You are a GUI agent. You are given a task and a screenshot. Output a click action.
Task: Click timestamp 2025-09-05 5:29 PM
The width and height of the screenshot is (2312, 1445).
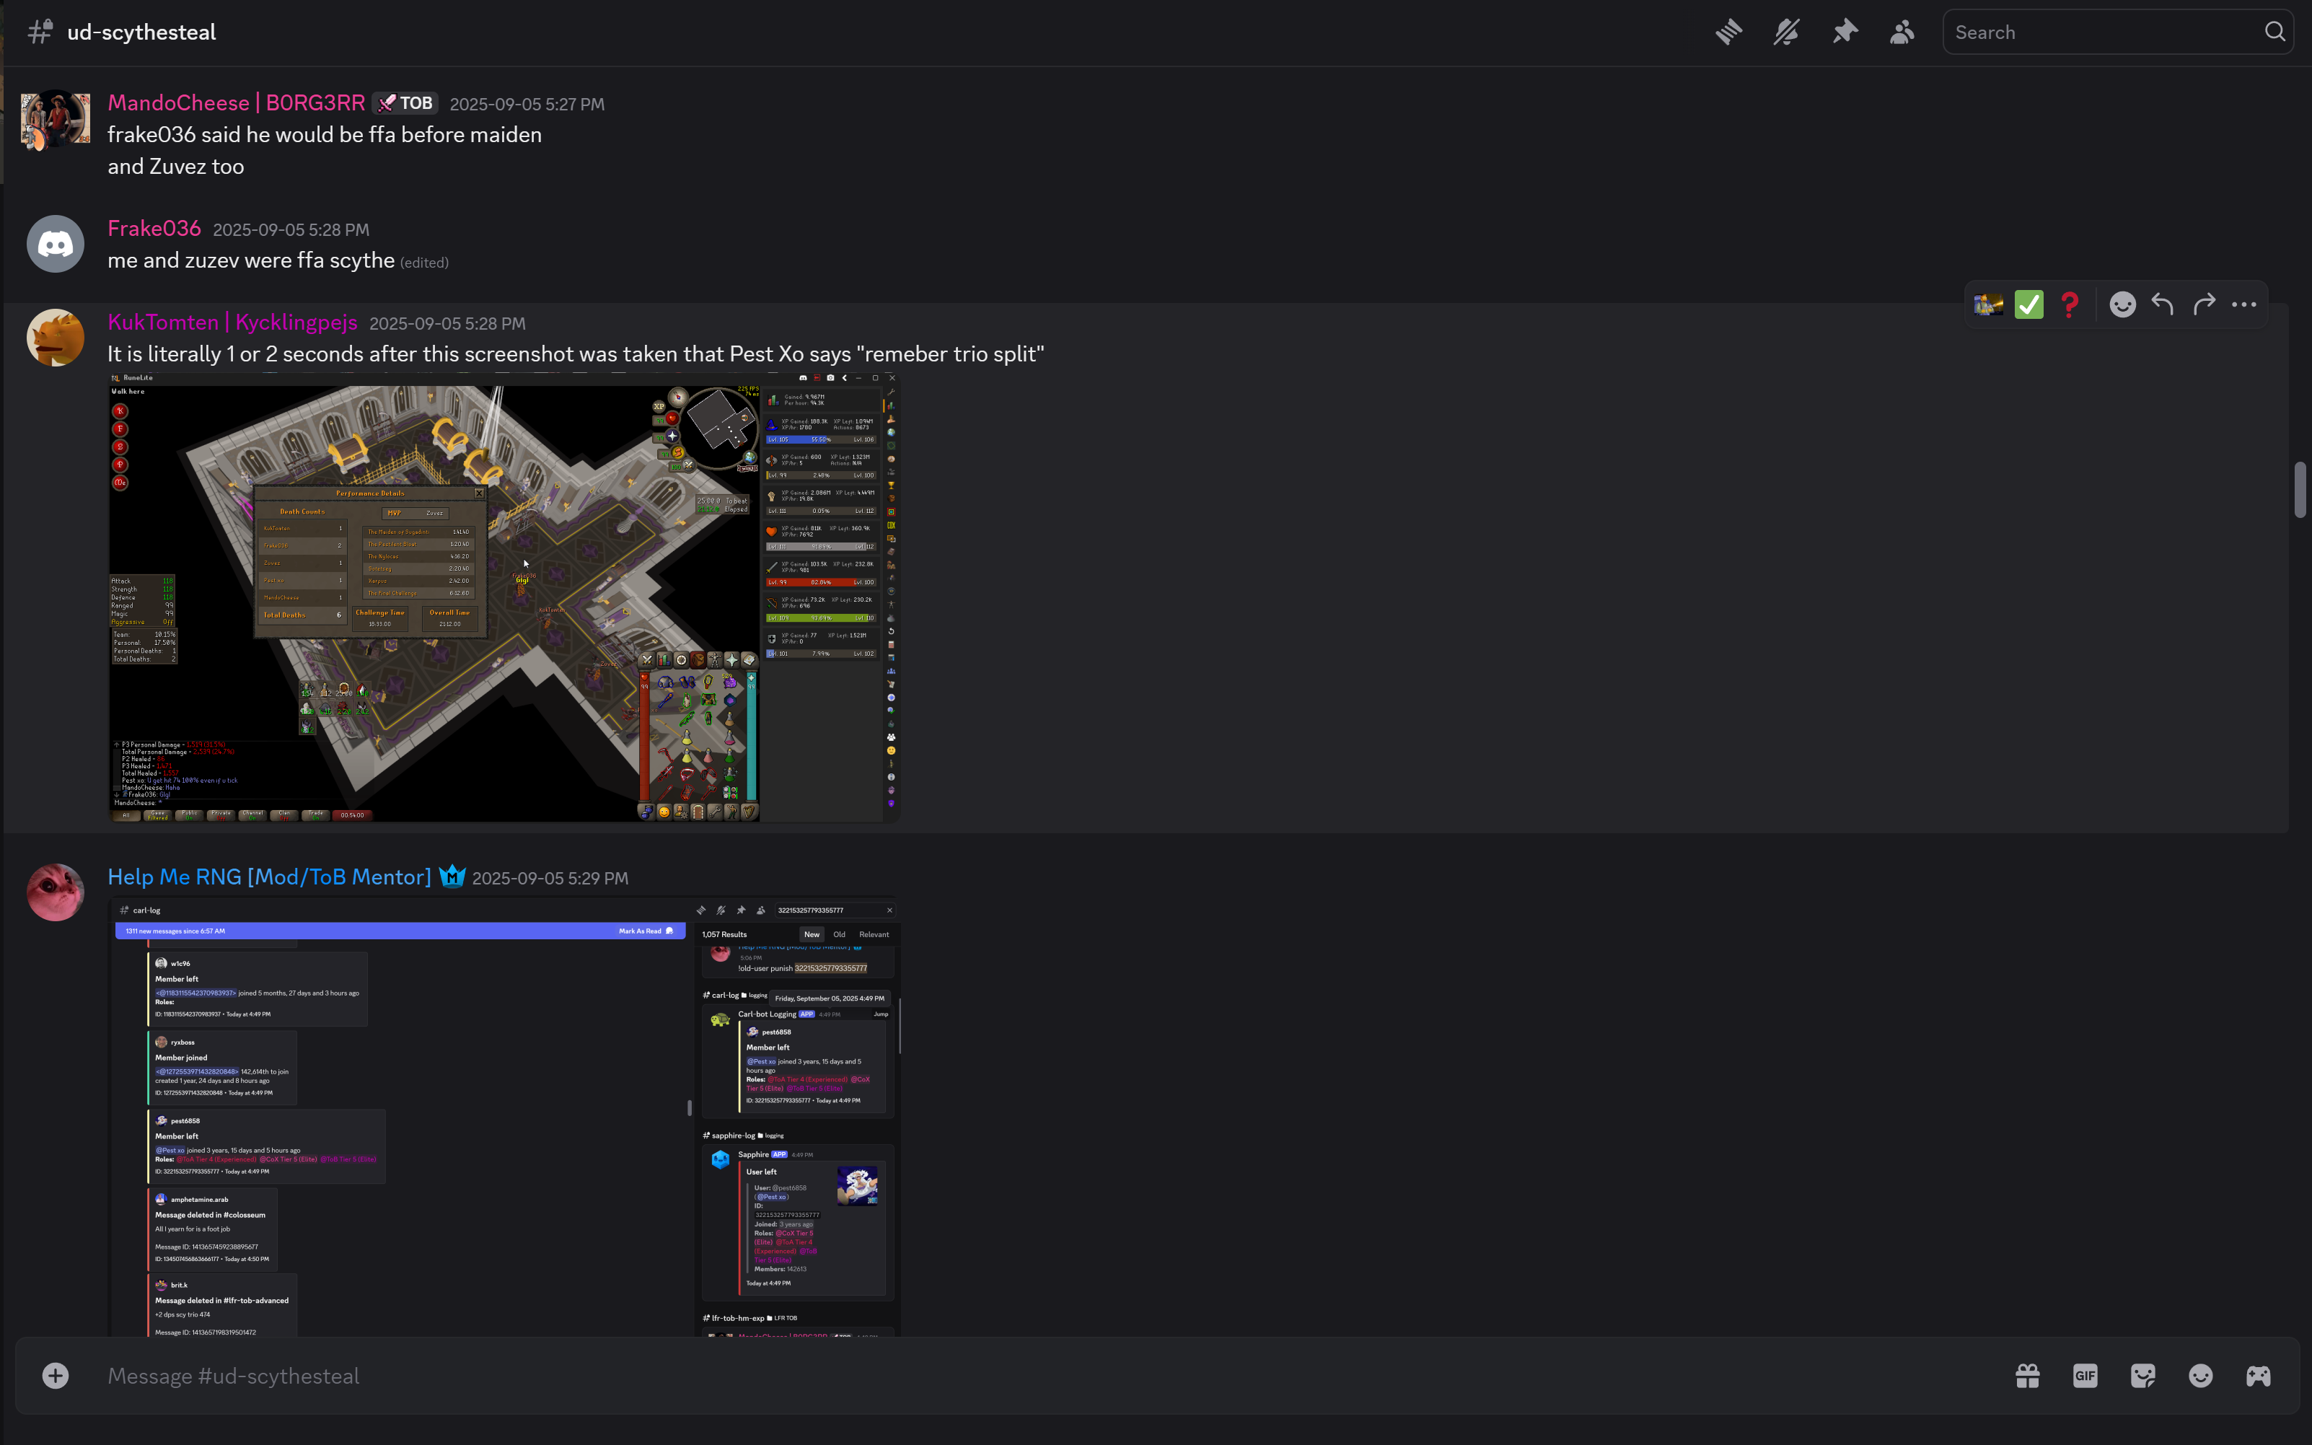pyautogui.click(x=550, y=878)
